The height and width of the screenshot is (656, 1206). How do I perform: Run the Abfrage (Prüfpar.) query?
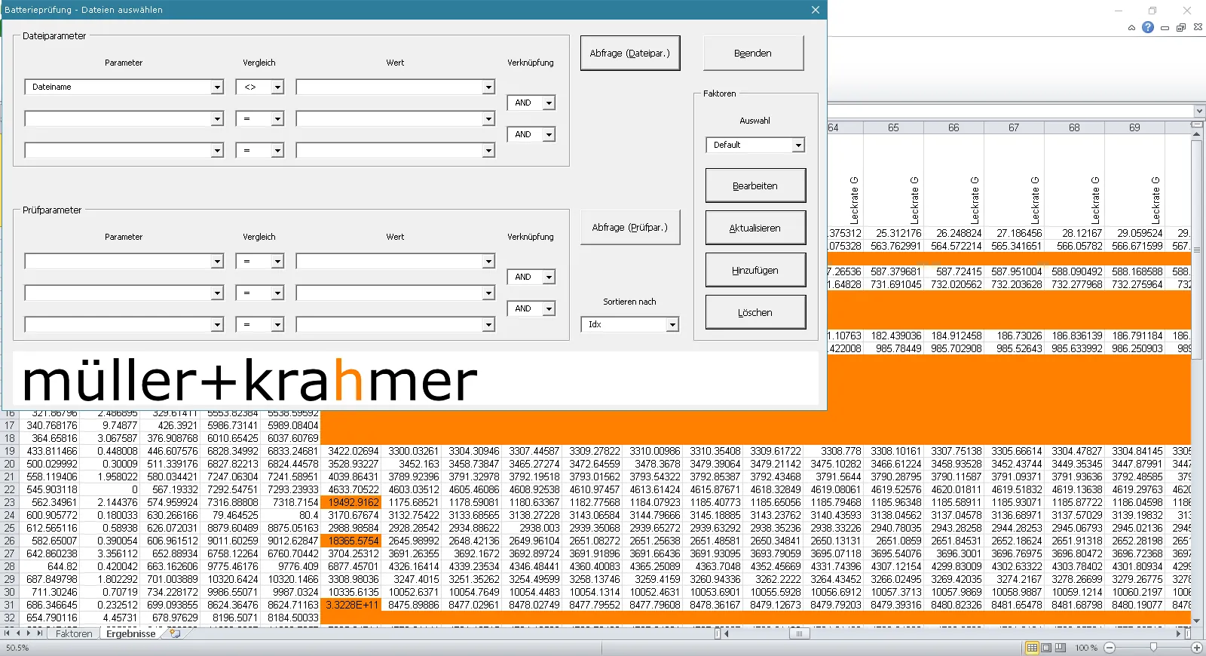pos(630,228)
